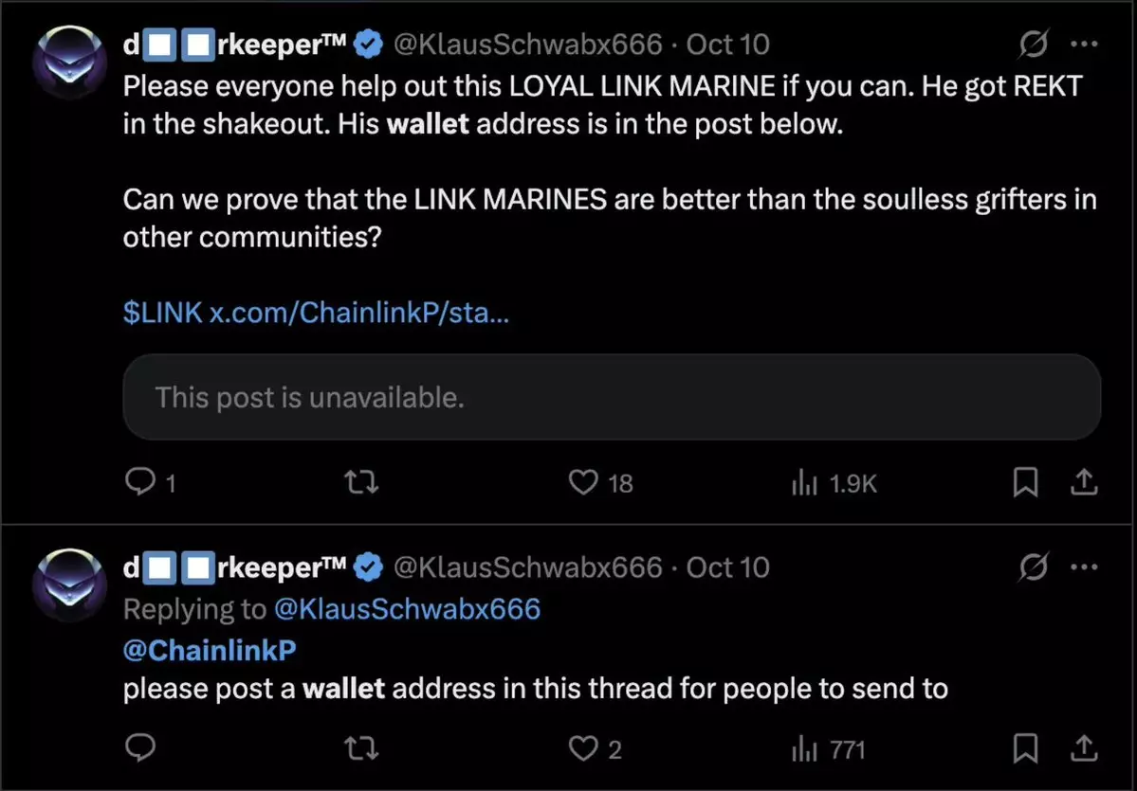Viewport: 1137px width, 791px height.
Task: Reply to the second post
Action: [x=140, y=749]
